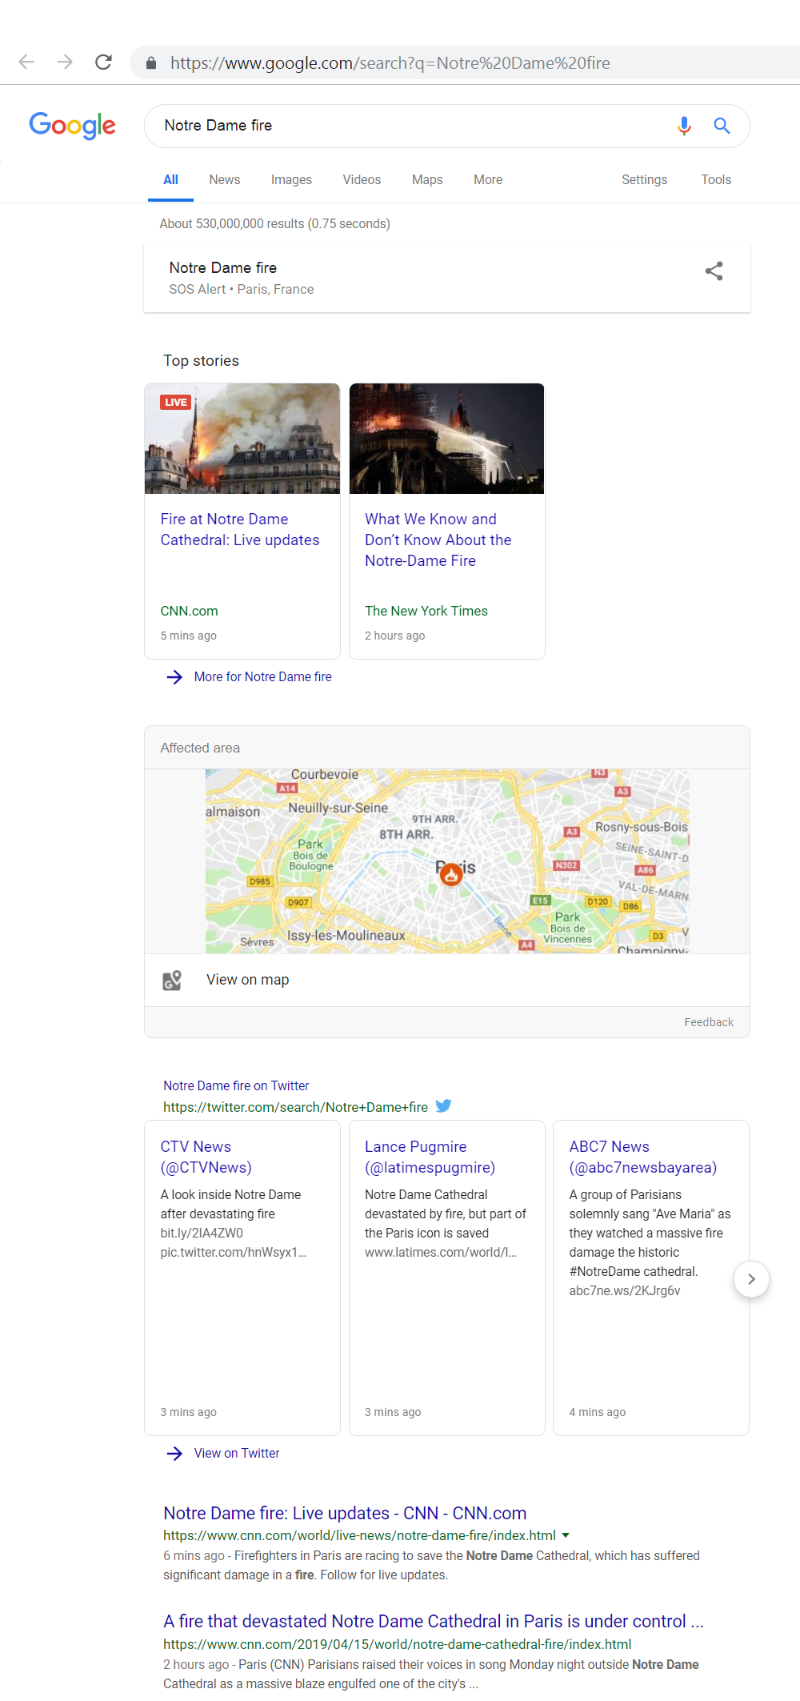
Task: Click the CNN.com source label
Action: [189, 612]
